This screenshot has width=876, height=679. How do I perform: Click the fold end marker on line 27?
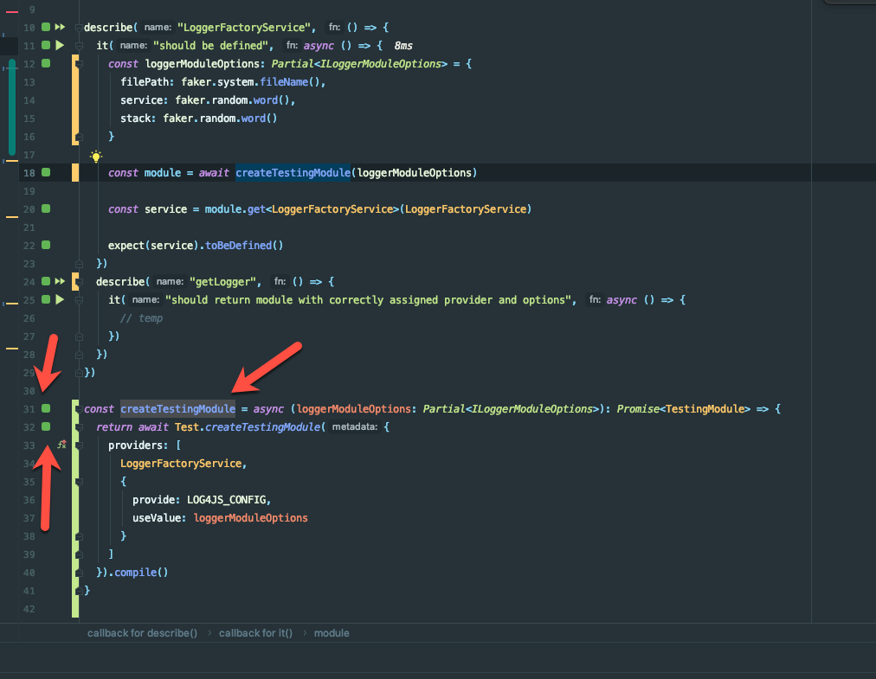[79, 336]
